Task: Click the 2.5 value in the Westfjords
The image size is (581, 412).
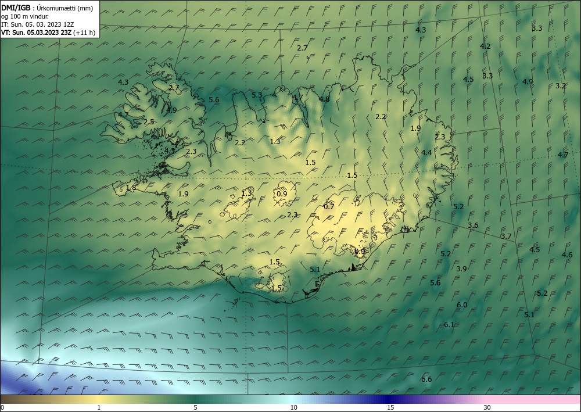Action: pos(149,121)
